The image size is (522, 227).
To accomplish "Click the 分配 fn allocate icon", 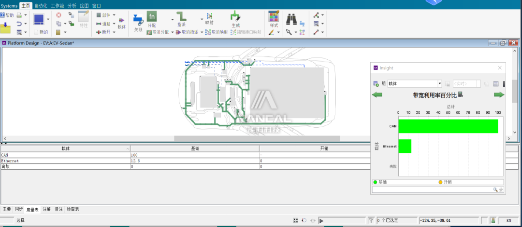I will tap(152, 17).
